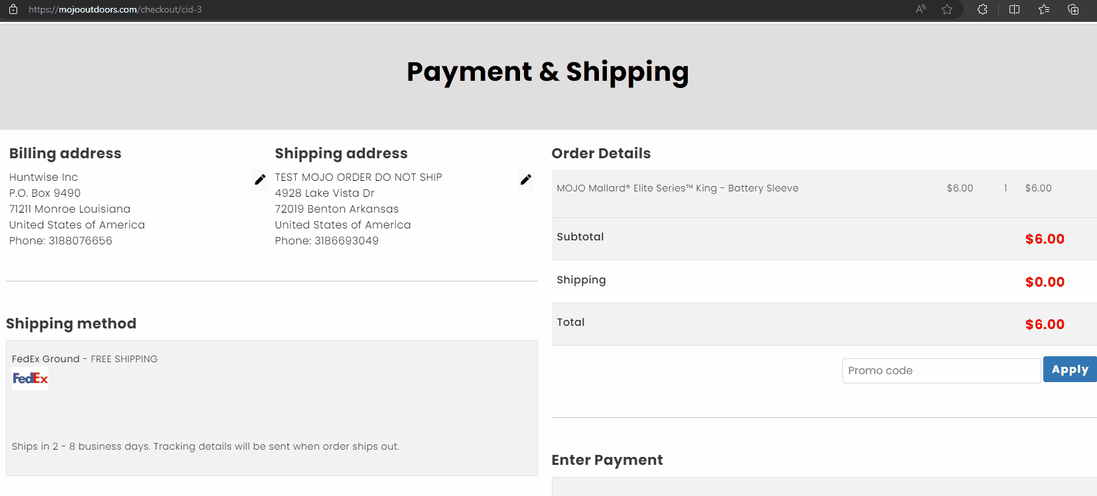This screenshot has width=1097, height=496.
Task: Open the Favorites list icon
Action: [x=1044, y=9]
